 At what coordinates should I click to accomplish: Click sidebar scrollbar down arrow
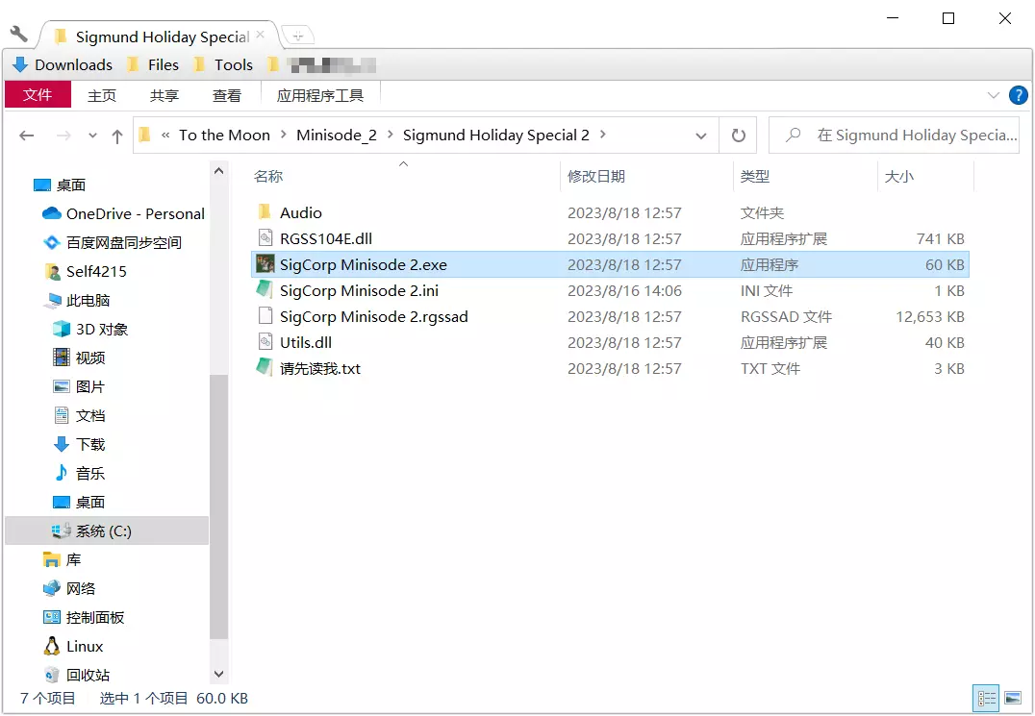218,675
